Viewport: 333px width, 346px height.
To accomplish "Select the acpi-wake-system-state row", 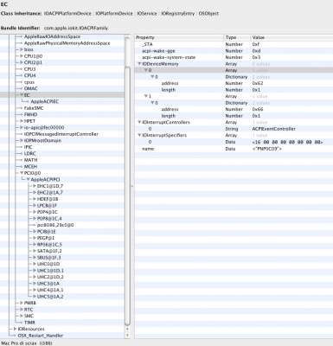I will tap(234, 57).
